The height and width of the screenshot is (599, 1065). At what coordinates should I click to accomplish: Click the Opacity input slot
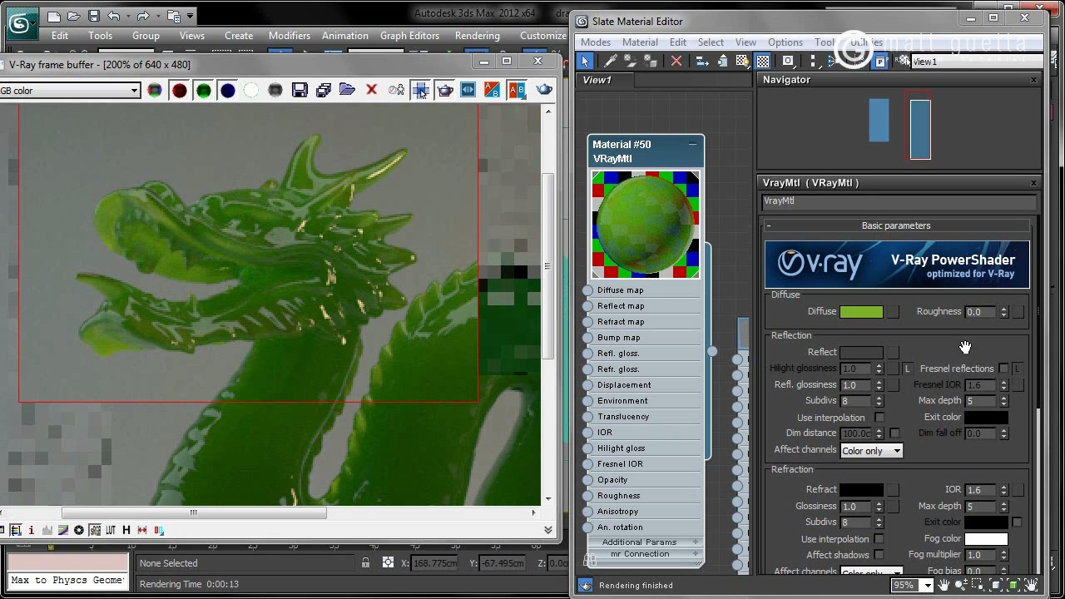(x=588, y=480)
